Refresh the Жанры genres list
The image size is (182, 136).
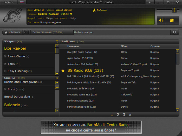point(57,41)
